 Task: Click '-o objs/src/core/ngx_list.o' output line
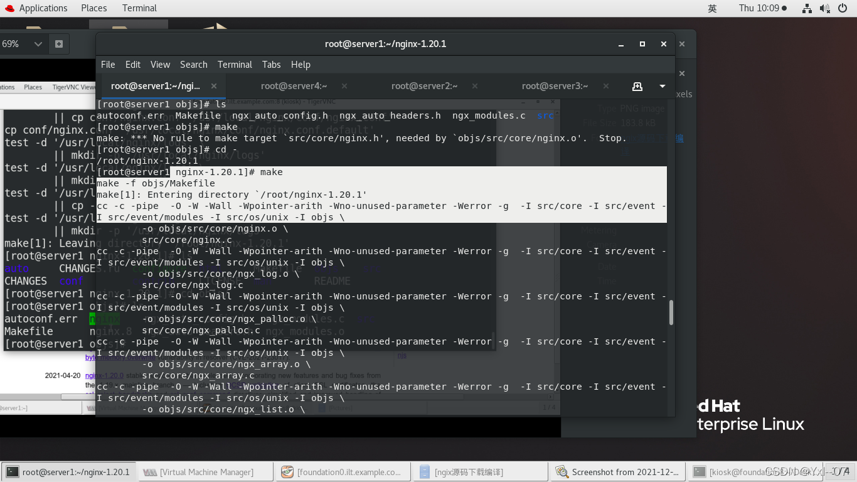point(224,409)
